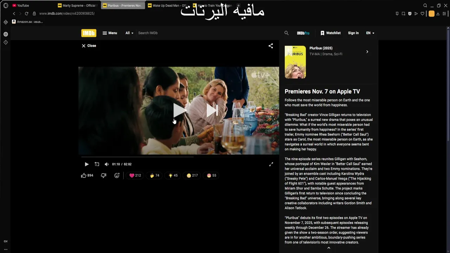
Task: Open the EN language dropdown
Action: point(370,33)
